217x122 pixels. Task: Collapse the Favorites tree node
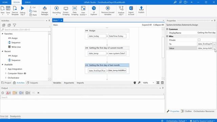[x=2, y=34]
